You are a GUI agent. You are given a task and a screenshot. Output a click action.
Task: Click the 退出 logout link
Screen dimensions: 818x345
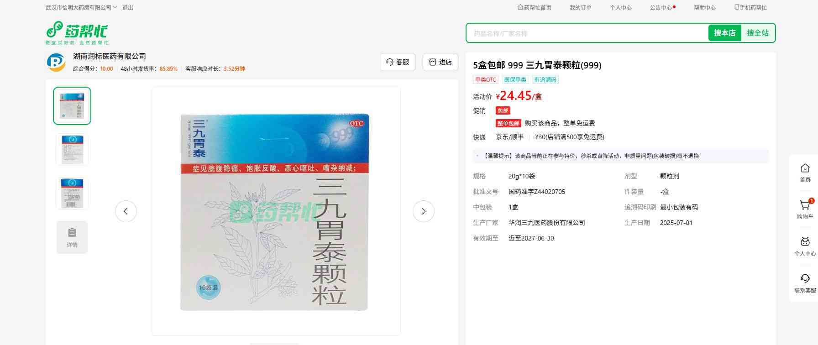pyautogui.click(x=128, y=8)
